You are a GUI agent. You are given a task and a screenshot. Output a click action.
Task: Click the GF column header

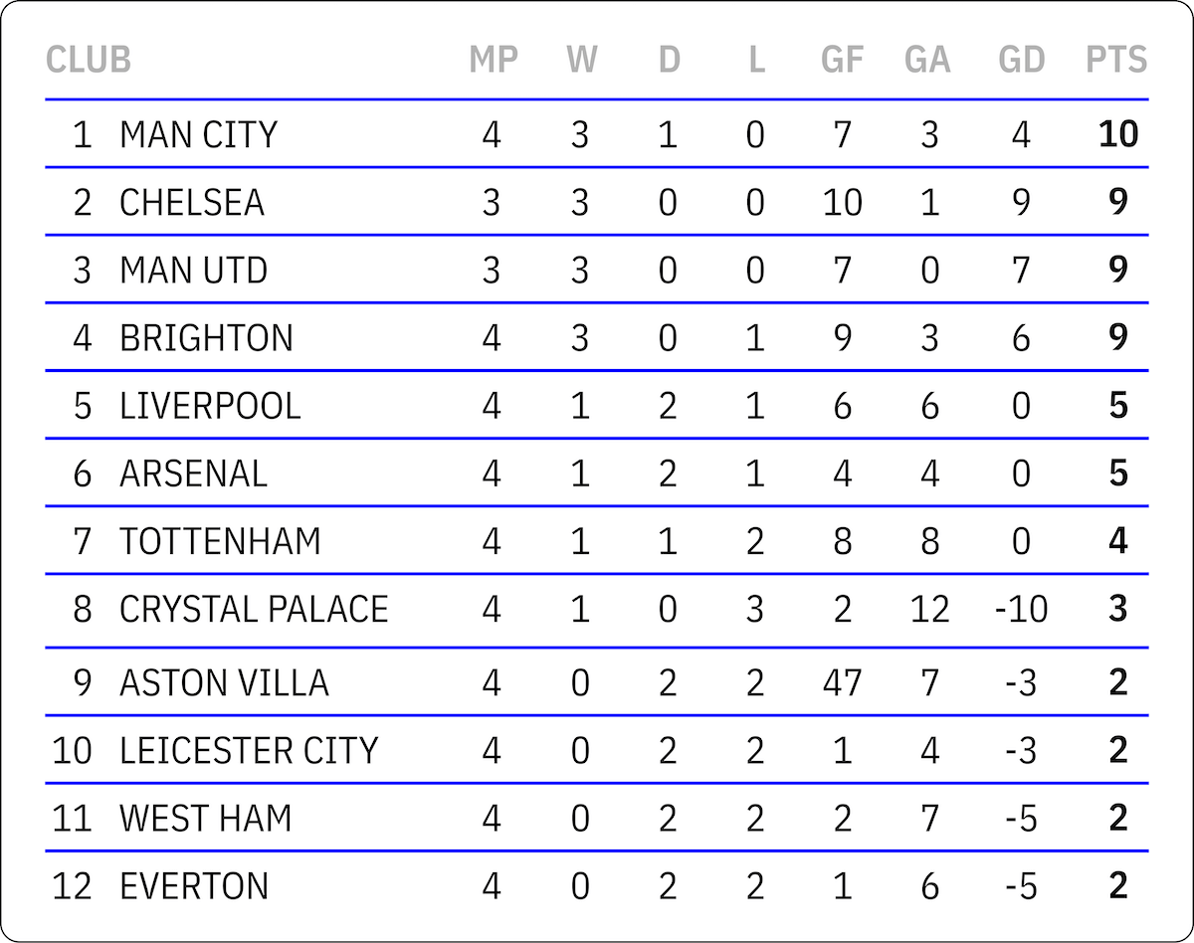tap(842, 60)
